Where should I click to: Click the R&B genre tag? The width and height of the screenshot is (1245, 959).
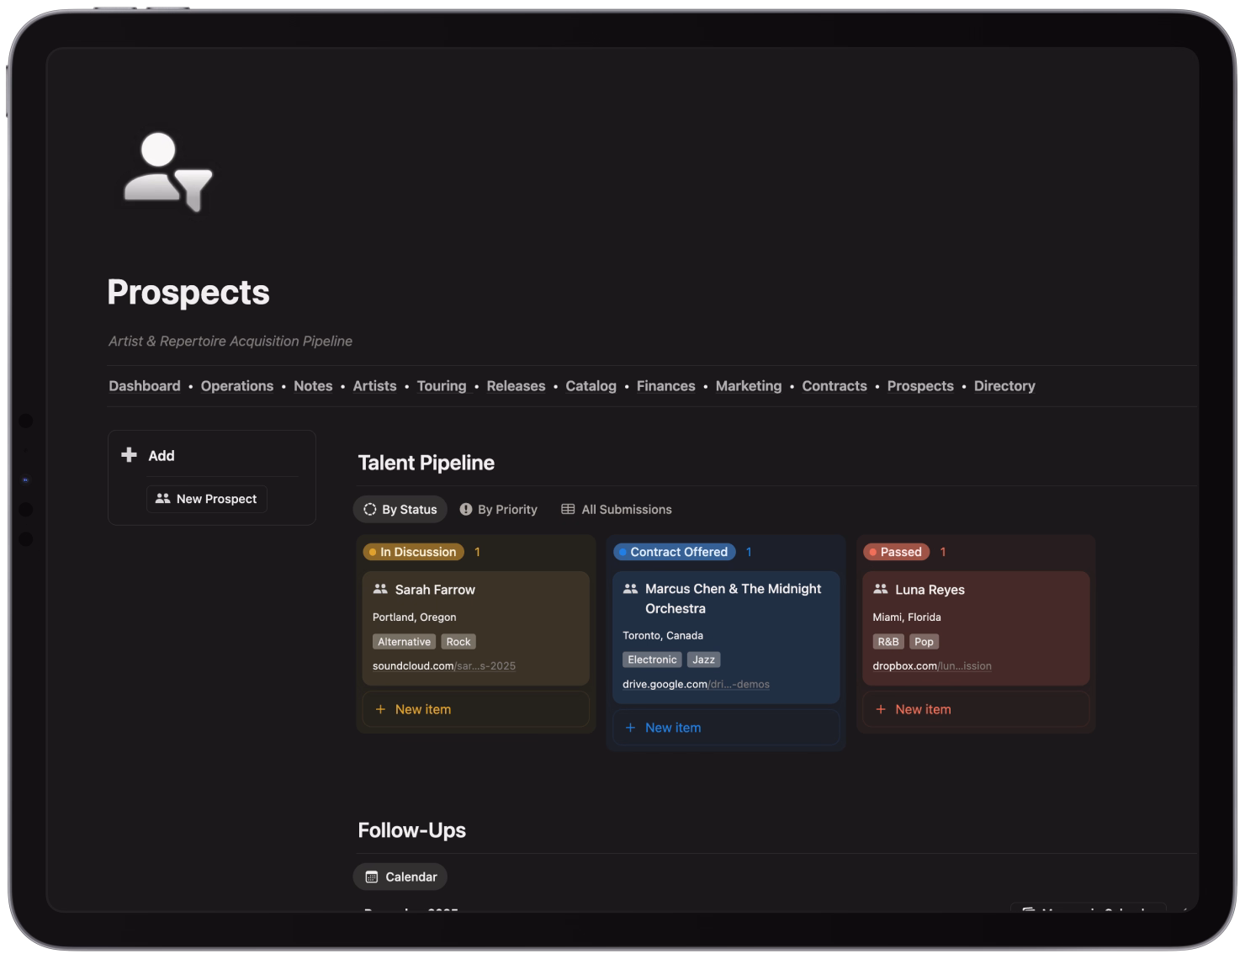(x=888, y=642)
